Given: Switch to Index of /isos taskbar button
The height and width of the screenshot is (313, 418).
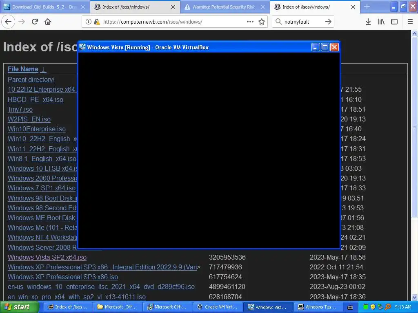Looking at the screenshot, I should click(68, 307).
